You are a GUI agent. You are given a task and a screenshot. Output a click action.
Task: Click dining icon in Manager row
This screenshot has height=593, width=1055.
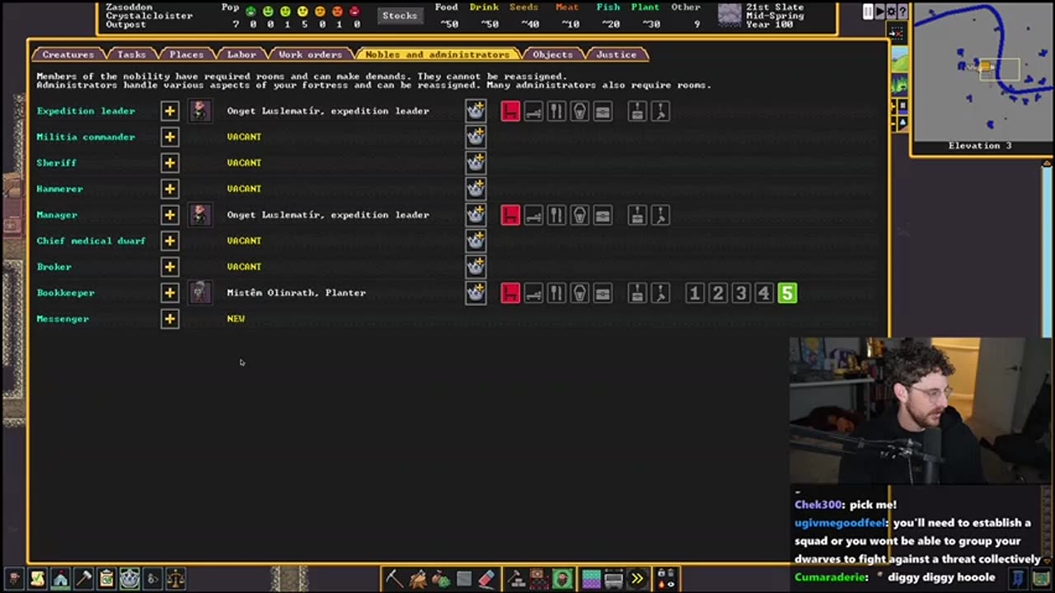556,215
